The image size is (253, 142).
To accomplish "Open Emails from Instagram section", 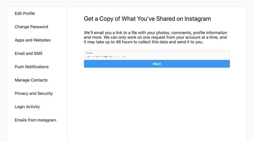I will [35, 120].
